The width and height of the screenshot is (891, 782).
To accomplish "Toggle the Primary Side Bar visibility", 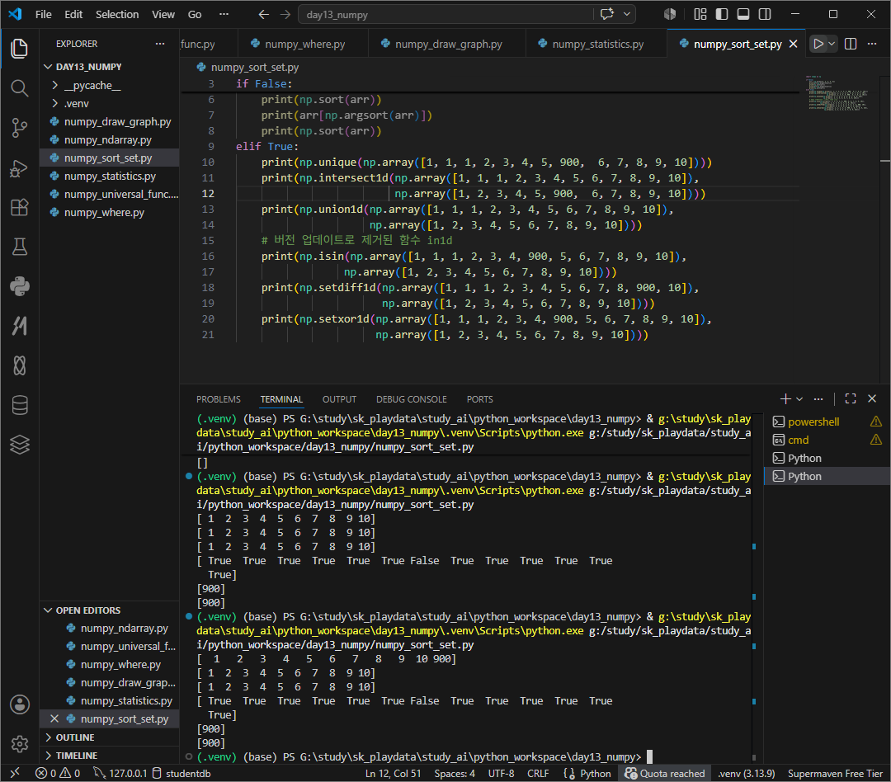I will click(722, 14).
